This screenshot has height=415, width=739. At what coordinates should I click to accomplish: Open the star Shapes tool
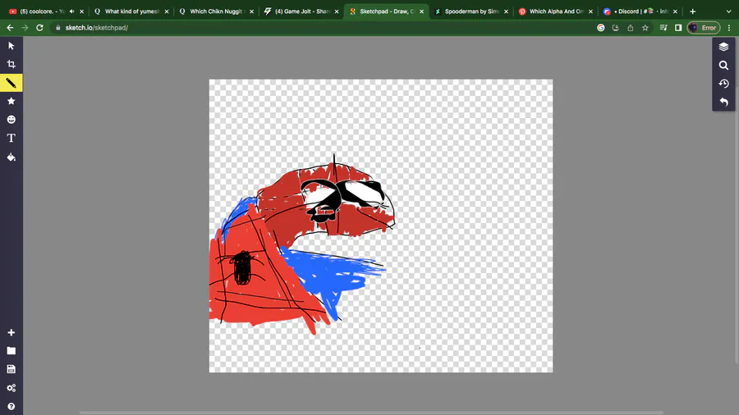tap(11, 101)
